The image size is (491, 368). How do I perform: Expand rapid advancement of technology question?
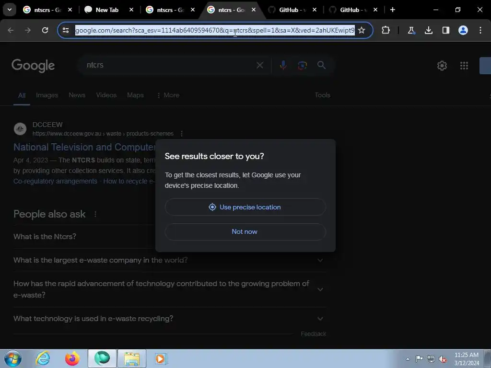[x=169, y=289]
